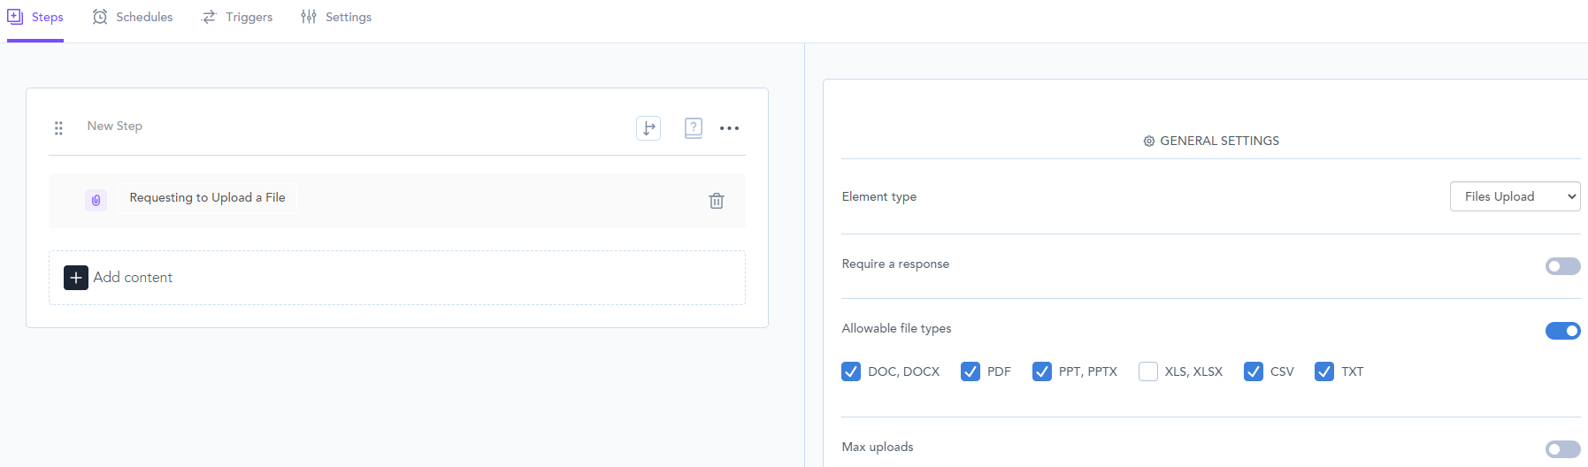
Task: Enable the Require a response toggle
Action: (x=1561, y=266)
